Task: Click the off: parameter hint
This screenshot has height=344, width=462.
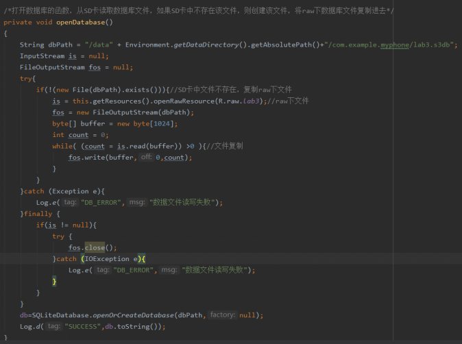Action: [146, 157]
